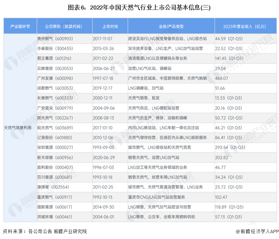The height and width of the screenshot is (239, 279).
Task: Click company 贵州燃气 (600903)
Action: tap(55, 39)
